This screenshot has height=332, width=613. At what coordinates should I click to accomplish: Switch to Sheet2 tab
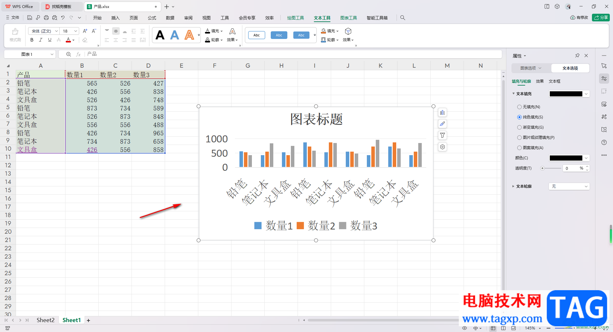point(45,320)
